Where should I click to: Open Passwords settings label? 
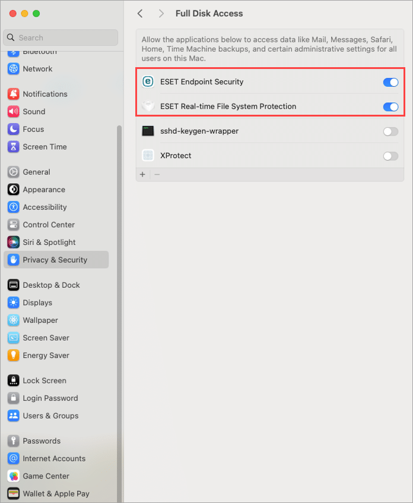point(42,441)
